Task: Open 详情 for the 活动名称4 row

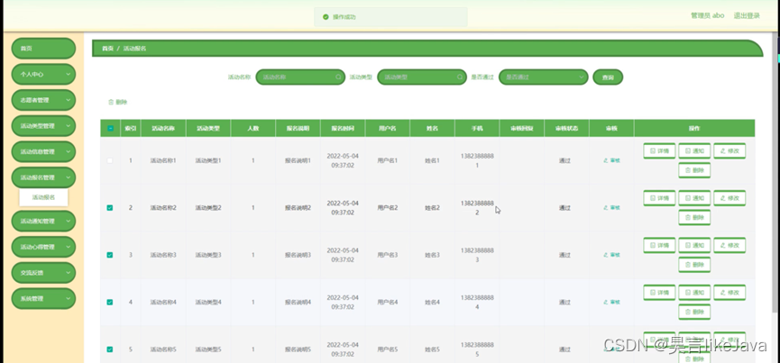Action: coord(659,292)
